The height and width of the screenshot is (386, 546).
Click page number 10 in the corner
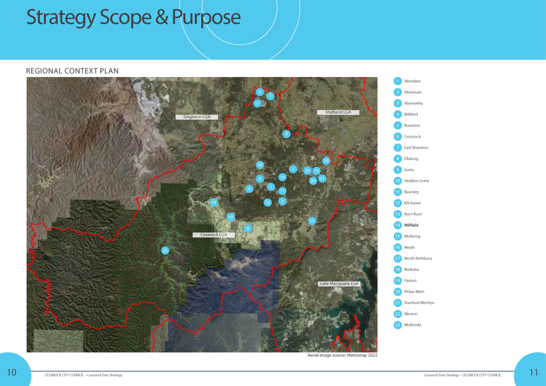11,372
